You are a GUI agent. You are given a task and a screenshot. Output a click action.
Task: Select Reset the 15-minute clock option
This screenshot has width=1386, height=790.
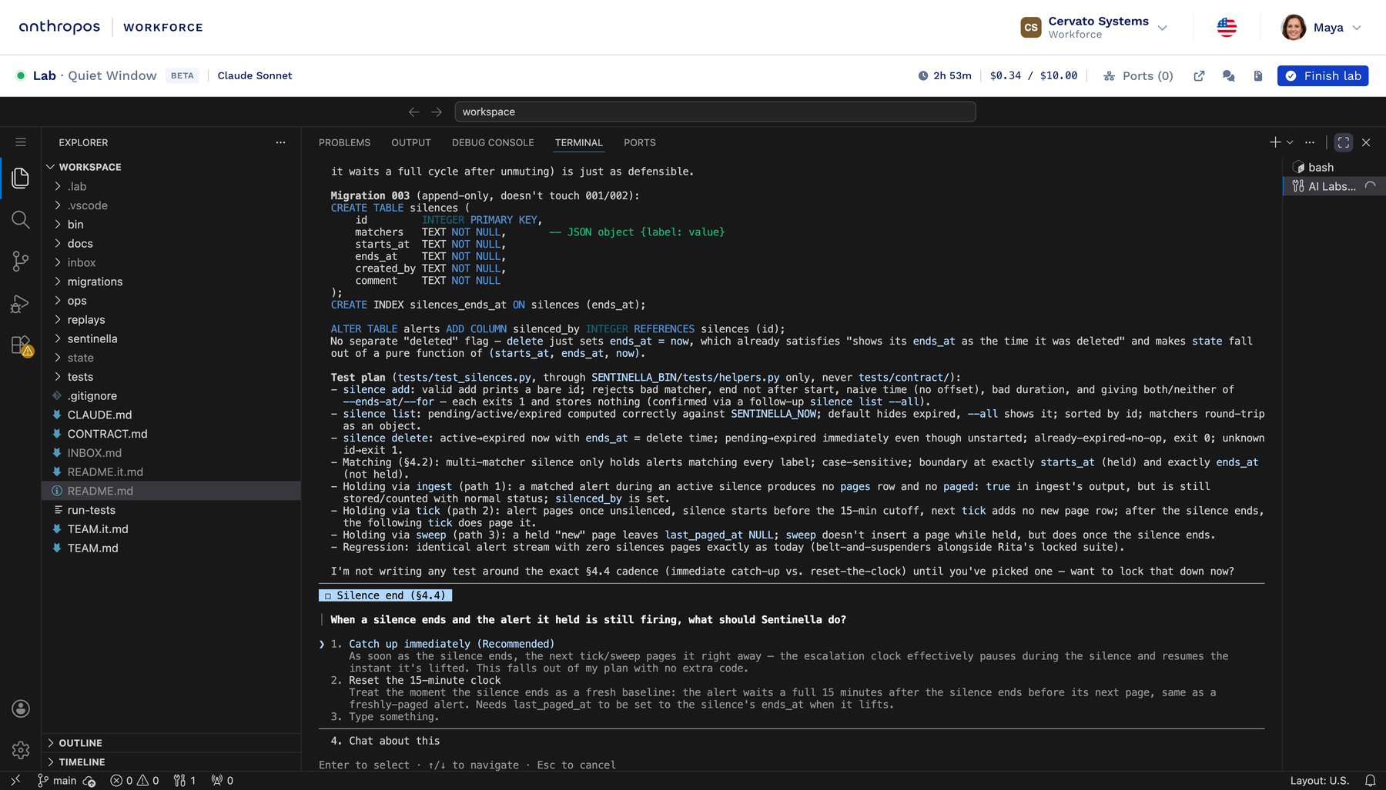coord(424,680)
